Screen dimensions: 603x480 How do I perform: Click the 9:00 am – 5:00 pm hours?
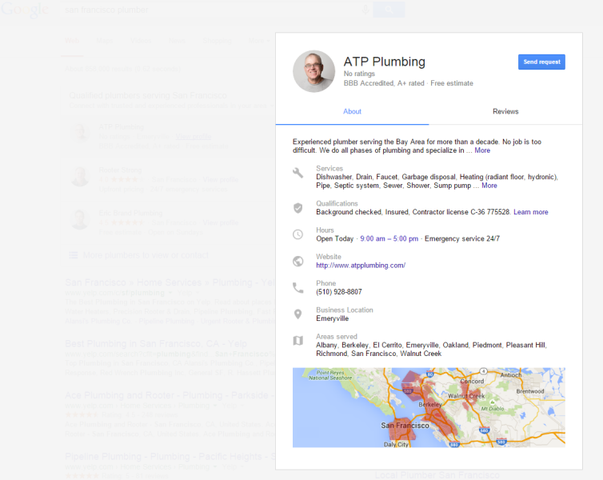(x=389, y=238)
